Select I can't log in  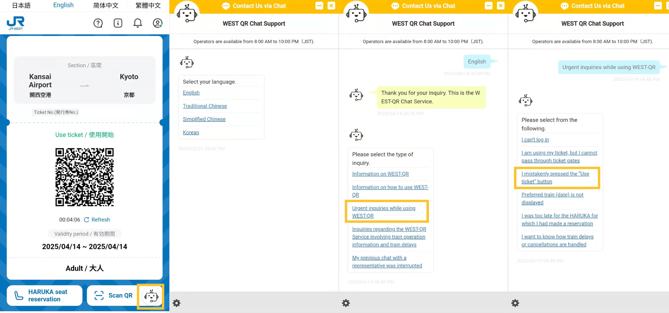click(x=535, y=140)
